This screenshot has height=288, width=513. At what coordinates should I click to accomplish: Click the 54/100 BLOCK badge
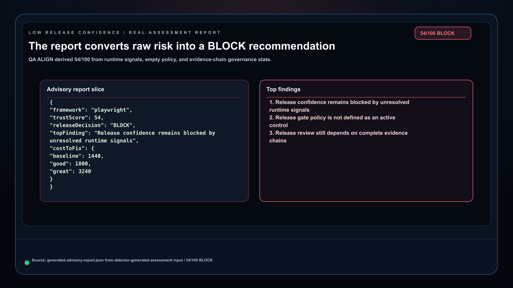click(x=443, y=33)
